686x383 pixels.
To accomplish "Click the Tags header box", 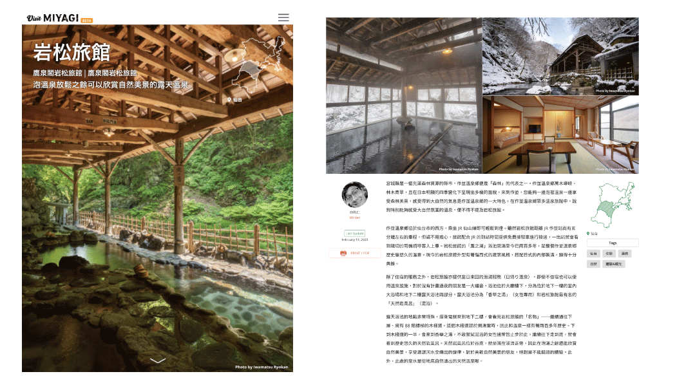I will [613, 243].
